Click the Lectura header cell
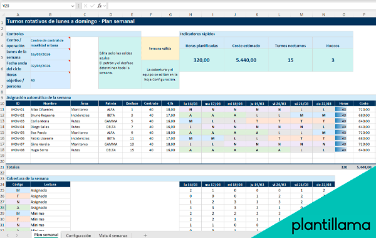376x238 pixels. (x=50, y=185)
